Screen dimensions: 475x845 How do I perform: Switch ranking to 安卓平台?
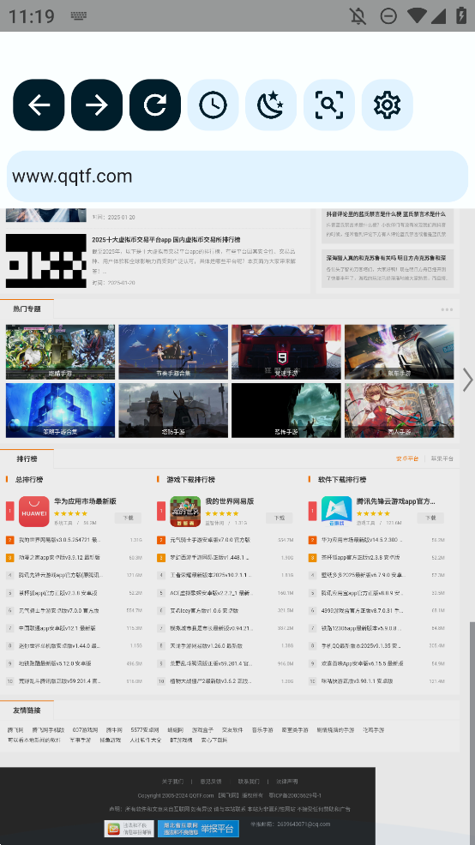coord(407,459)
